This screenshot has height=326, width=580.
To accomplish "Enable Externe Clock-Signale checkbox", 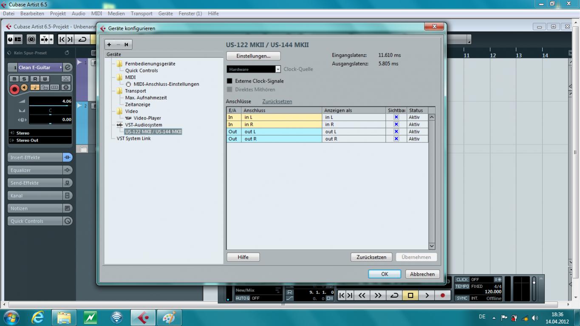I will click(229, 81).
